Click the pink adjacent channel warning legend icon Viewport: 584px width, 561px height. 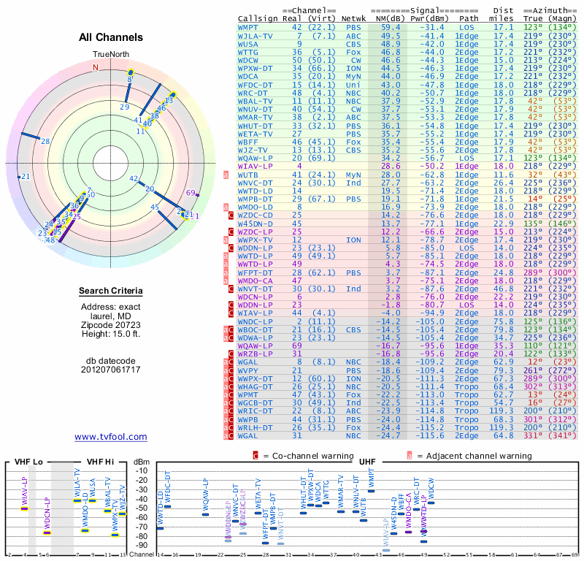(x=410, y=456)
